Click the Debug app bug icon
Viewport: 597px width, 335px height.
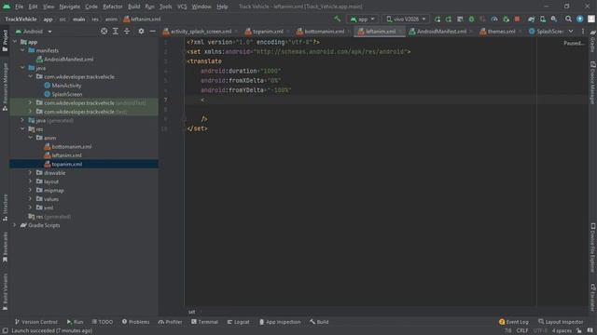[x=471, y=19]
